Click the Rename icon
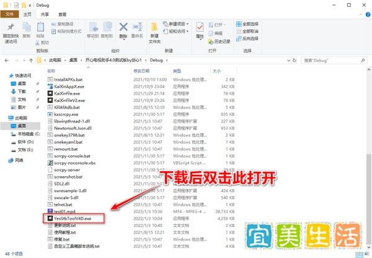Image resolution: width=372 pixels, height=258 pixels. pyautogui.click(x=138, y=27)
